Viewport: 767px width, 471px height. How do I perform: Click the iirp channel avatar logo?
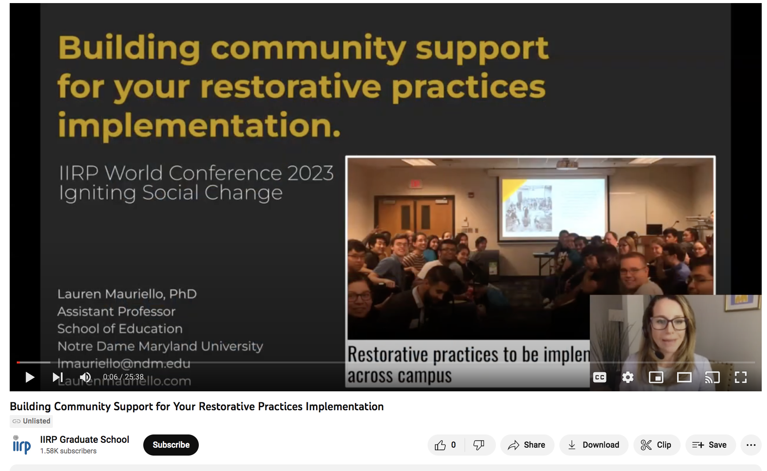coord(22,445)
